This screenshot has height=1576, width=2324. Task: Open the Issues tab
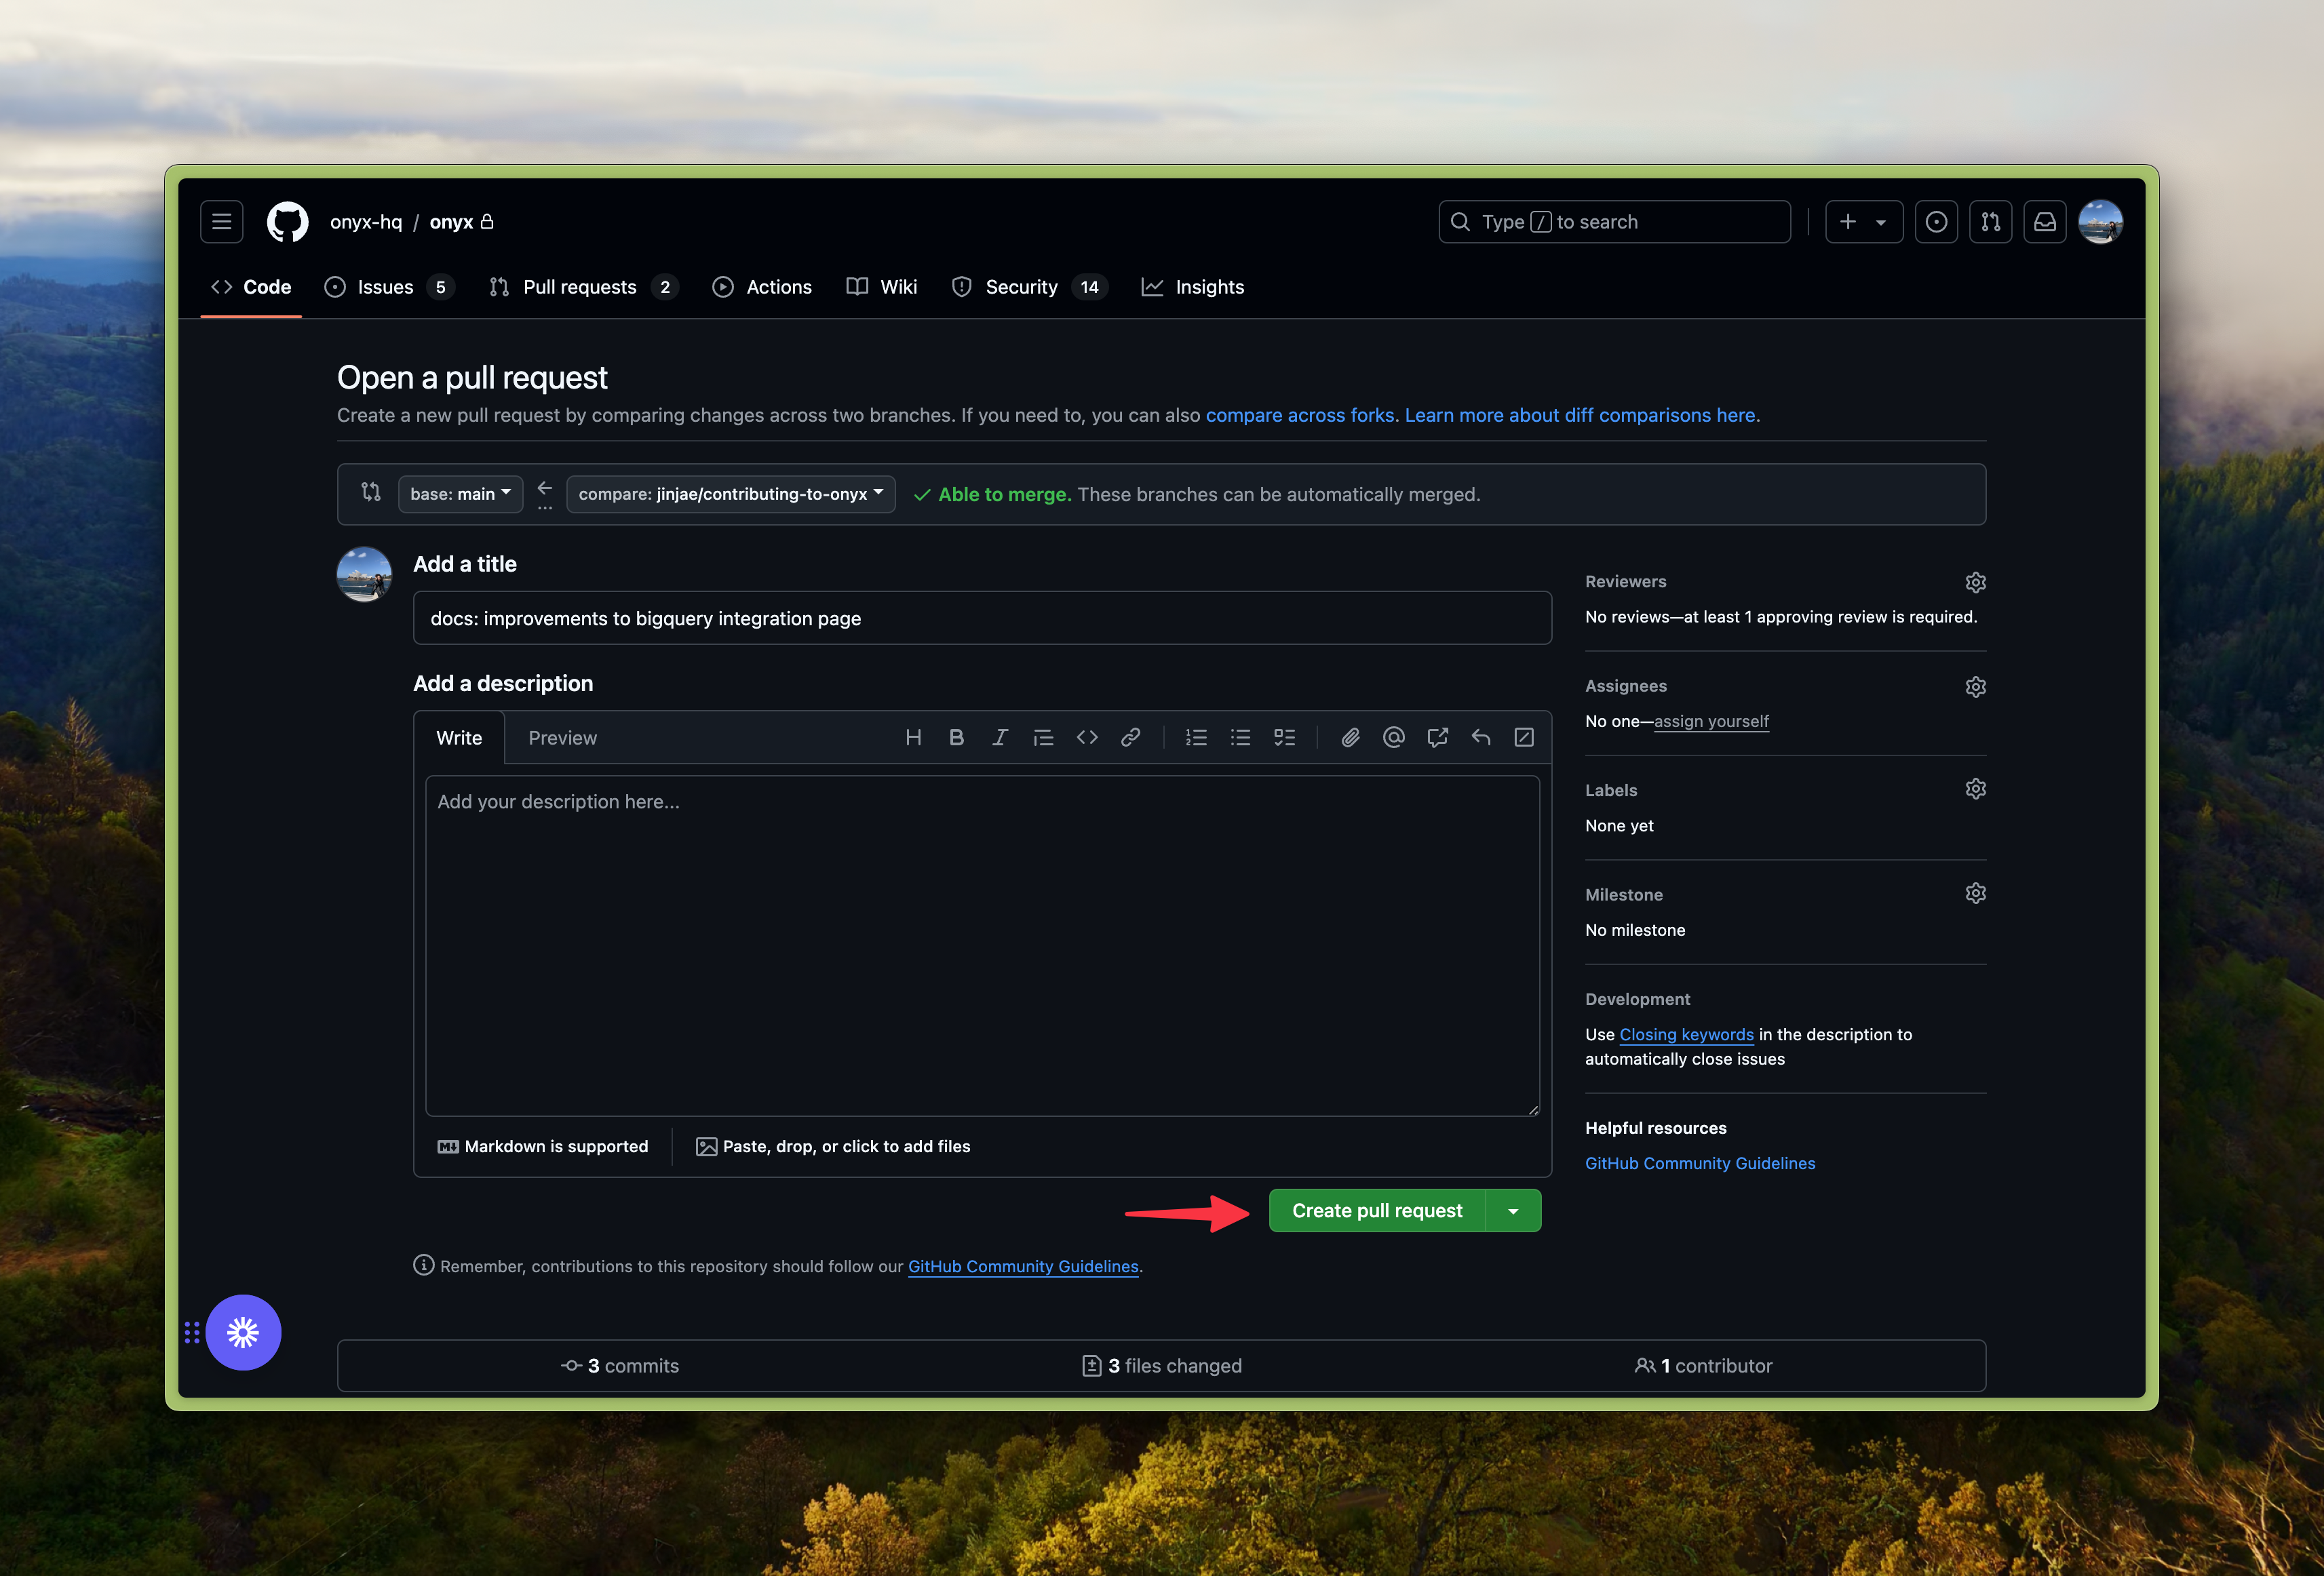click(x=389, y=287)
